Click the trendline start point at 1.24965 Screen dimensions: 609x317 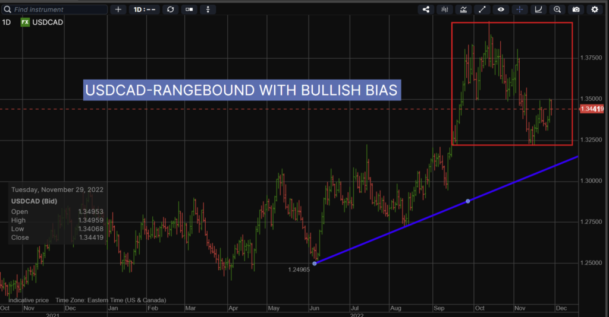315,263
